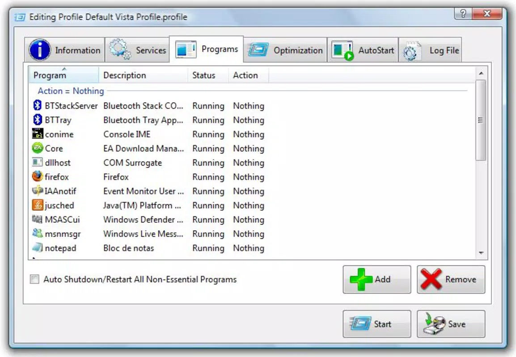Click the Remove button

(451, 279)
